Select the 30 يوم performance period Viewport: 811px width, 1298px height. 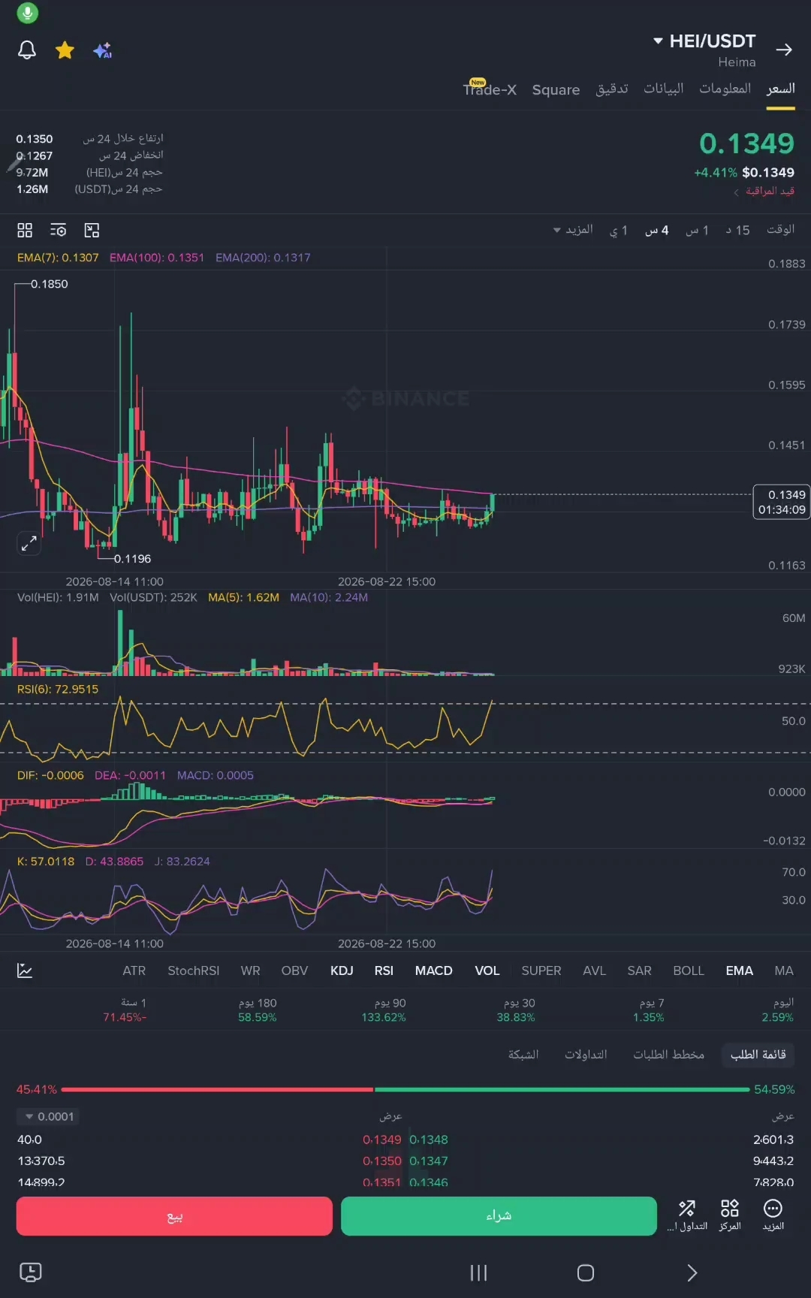(516, 1010)
